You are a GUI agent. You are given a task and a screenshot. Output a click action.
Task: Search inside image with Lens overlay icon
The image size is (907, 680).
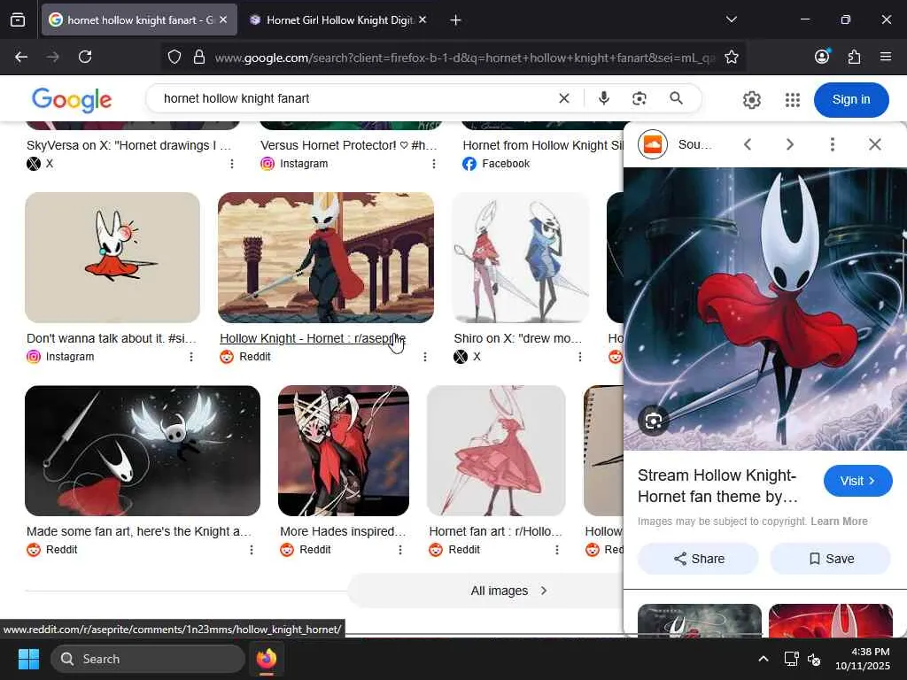654,421
